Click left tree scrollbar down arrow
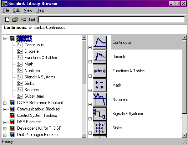The height and width of the screenshot is (145, 188). pos(84,135)
